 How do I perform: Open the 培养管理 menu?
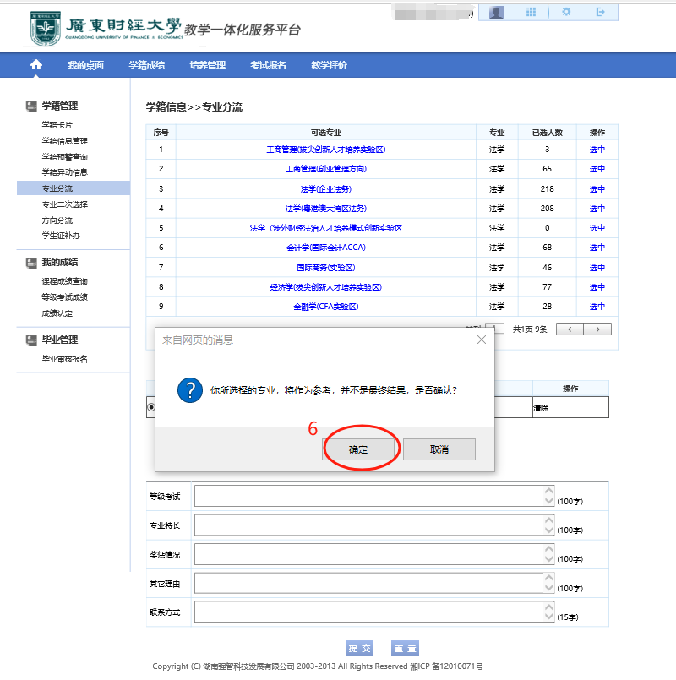[207, 65]
